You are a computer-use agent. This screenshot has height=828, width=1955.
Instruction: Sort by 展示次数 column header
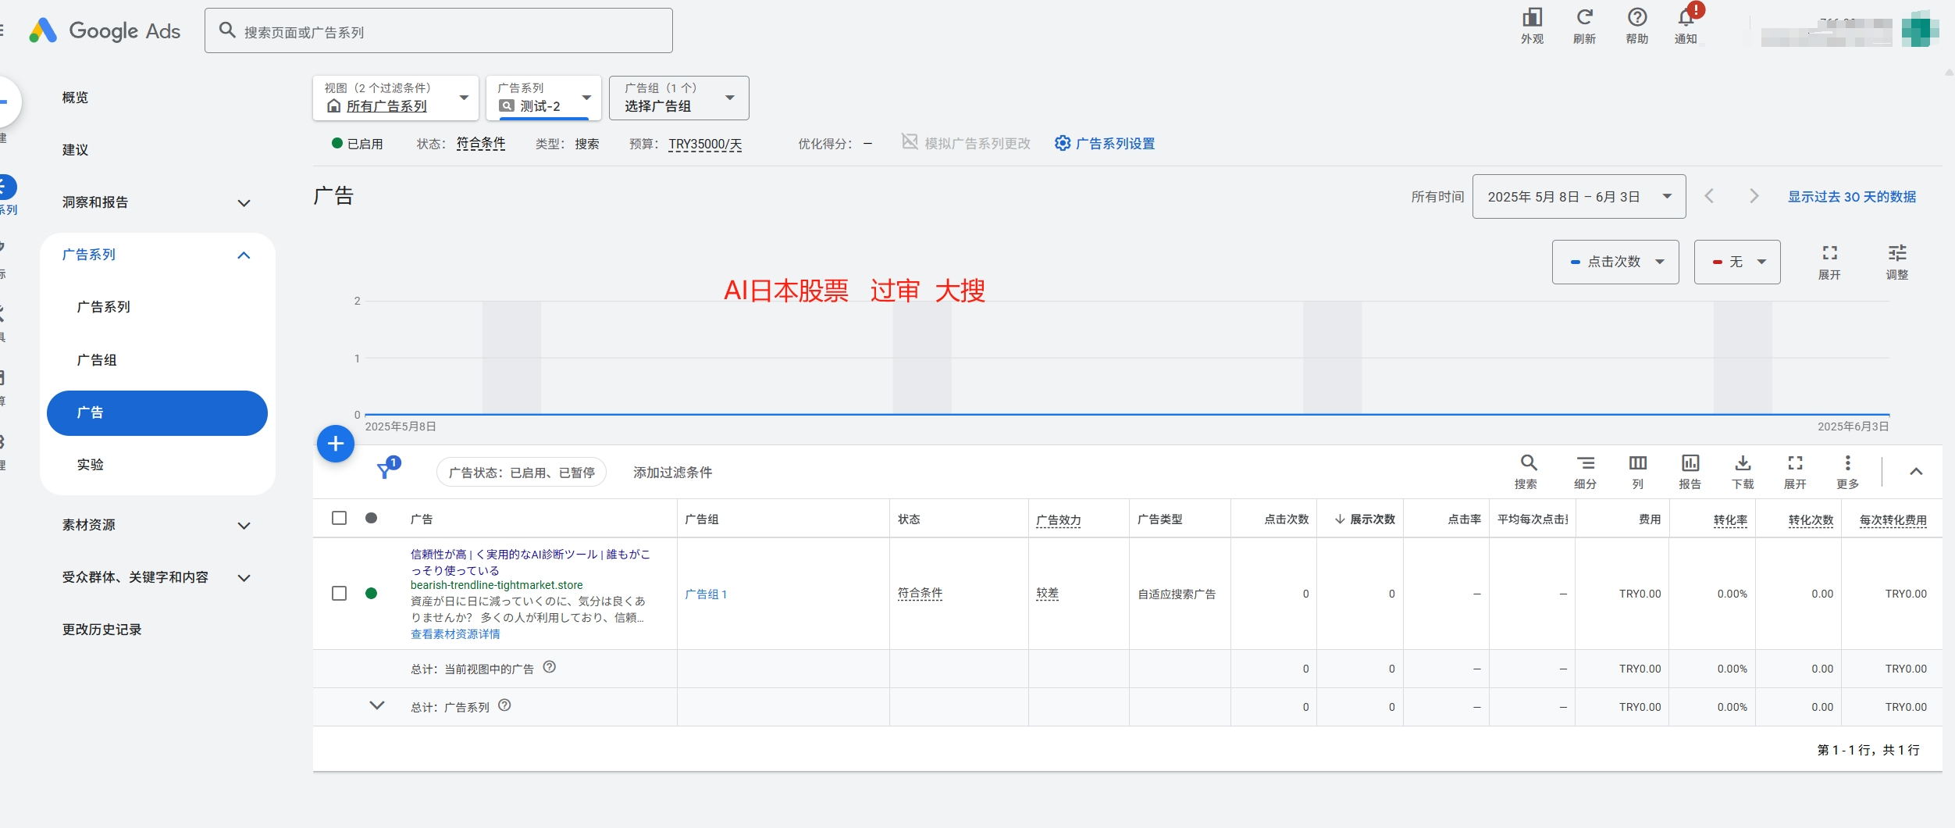click(1365, 519)
